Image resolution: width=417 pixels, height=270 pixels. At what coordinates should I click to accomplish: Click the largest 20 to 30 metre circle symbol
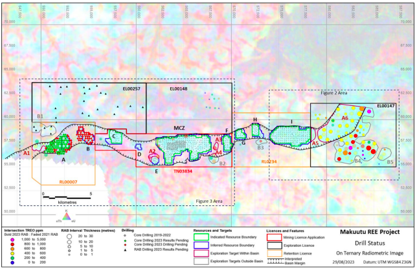click(69, 236)
